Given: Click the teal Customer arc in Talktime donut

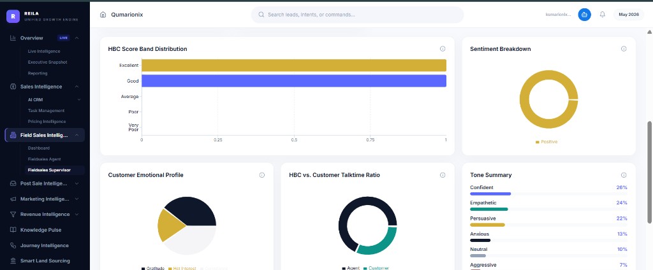Looking at the screenshot, I should pos(383,244).
